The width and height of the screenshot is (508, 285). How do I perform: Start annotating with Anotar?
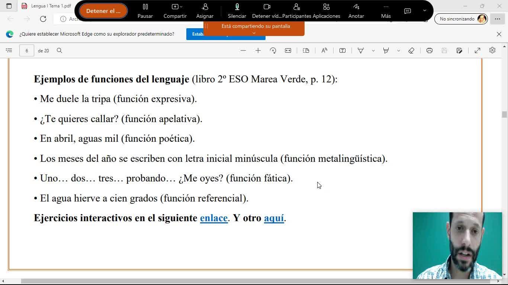pos(356,11)
